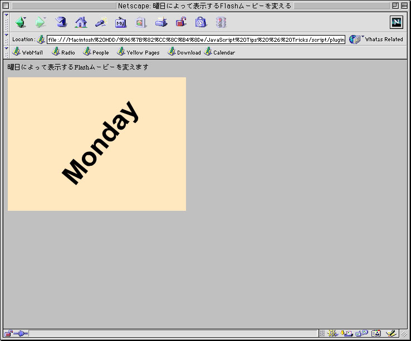Screen dimensions: 411x341
Task: Open the Download bookmark
Action: point(184,52)
